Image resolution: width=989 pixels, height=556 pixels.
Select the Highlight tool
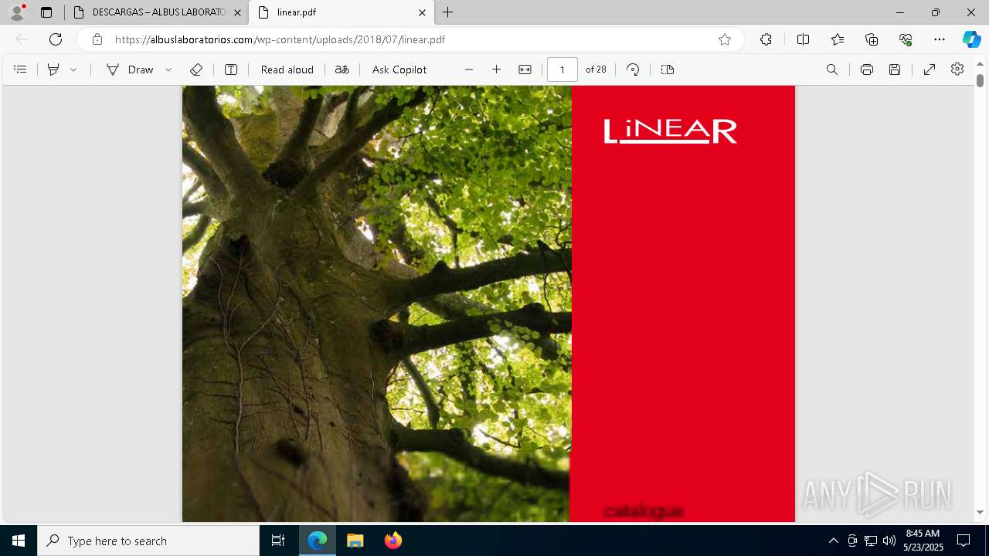pyautogui.click(x=53, y=69)
